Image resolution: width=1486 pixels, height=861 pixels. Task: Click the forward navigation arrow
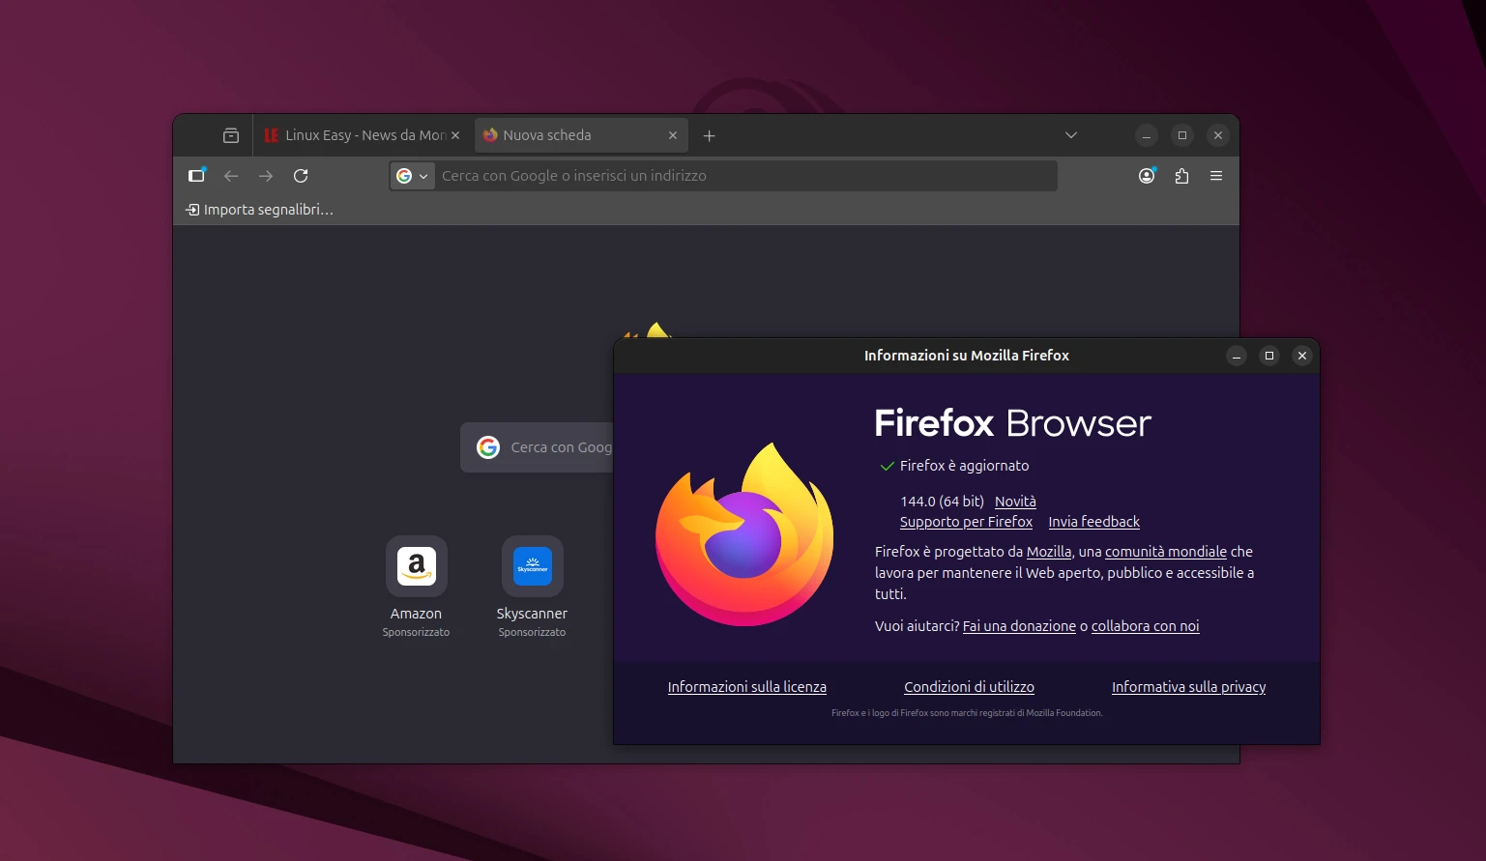coord(265,175)
